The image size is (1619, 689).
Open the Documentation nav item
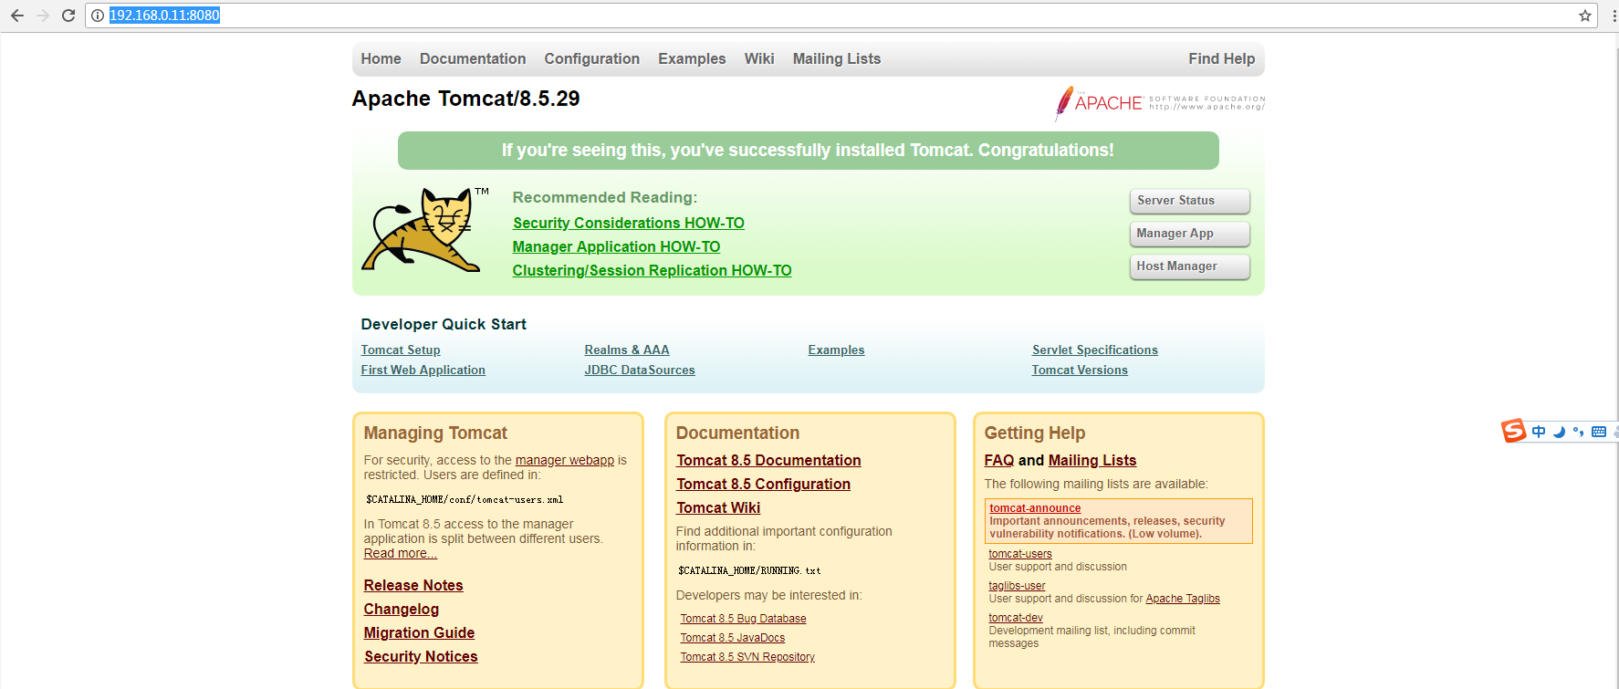pos(473,58)
